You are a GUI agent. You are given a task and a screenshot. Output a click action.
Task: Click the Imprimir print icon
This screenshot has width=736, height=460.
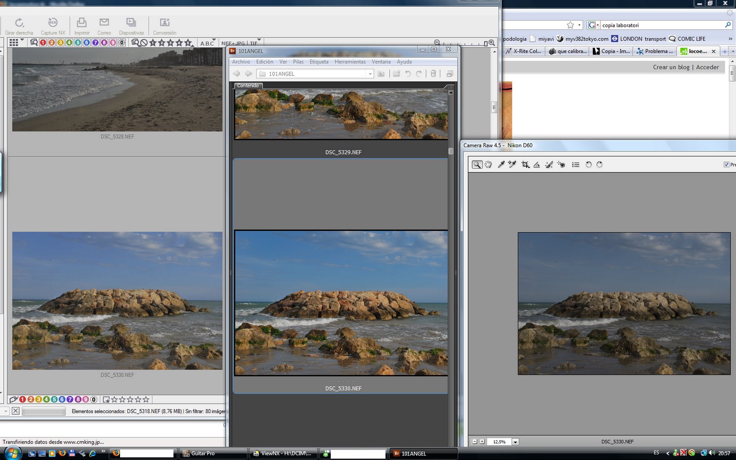82,26
